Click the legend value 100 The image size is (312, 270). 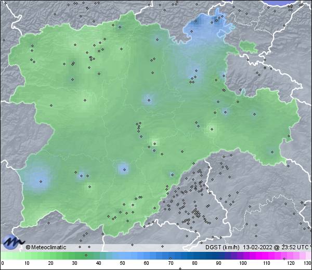(243, 263)
